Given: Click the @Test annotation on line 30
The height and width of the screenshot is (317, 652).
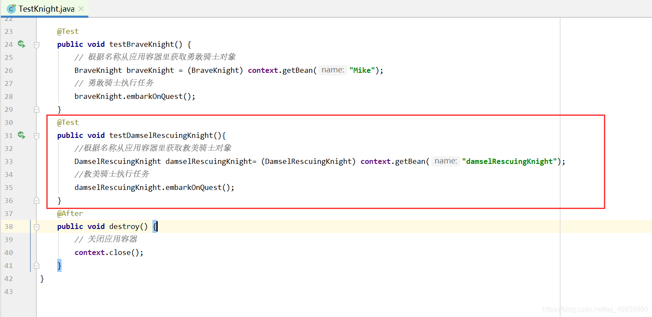Looking at the screenshot, I should (x=68, y=122).
